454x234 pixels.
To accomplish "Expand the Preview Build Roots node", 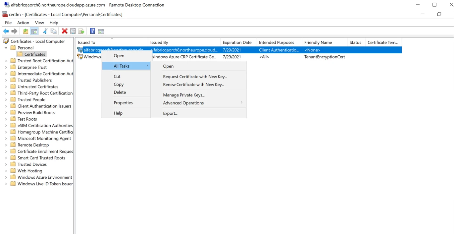I will click(6, 113).
